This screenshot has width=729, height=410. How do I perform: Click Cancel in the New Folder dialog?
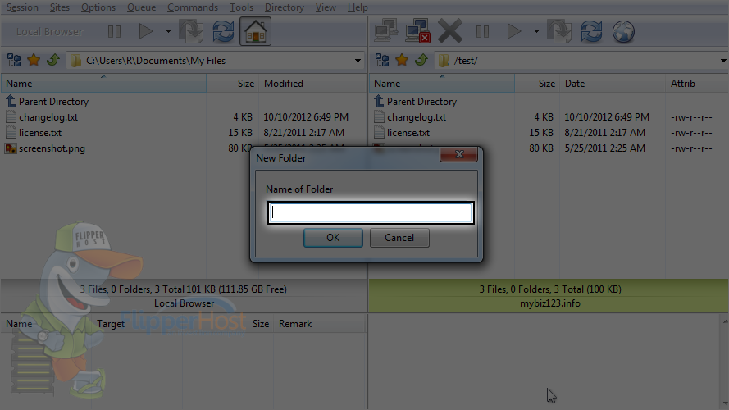point(399,238)
